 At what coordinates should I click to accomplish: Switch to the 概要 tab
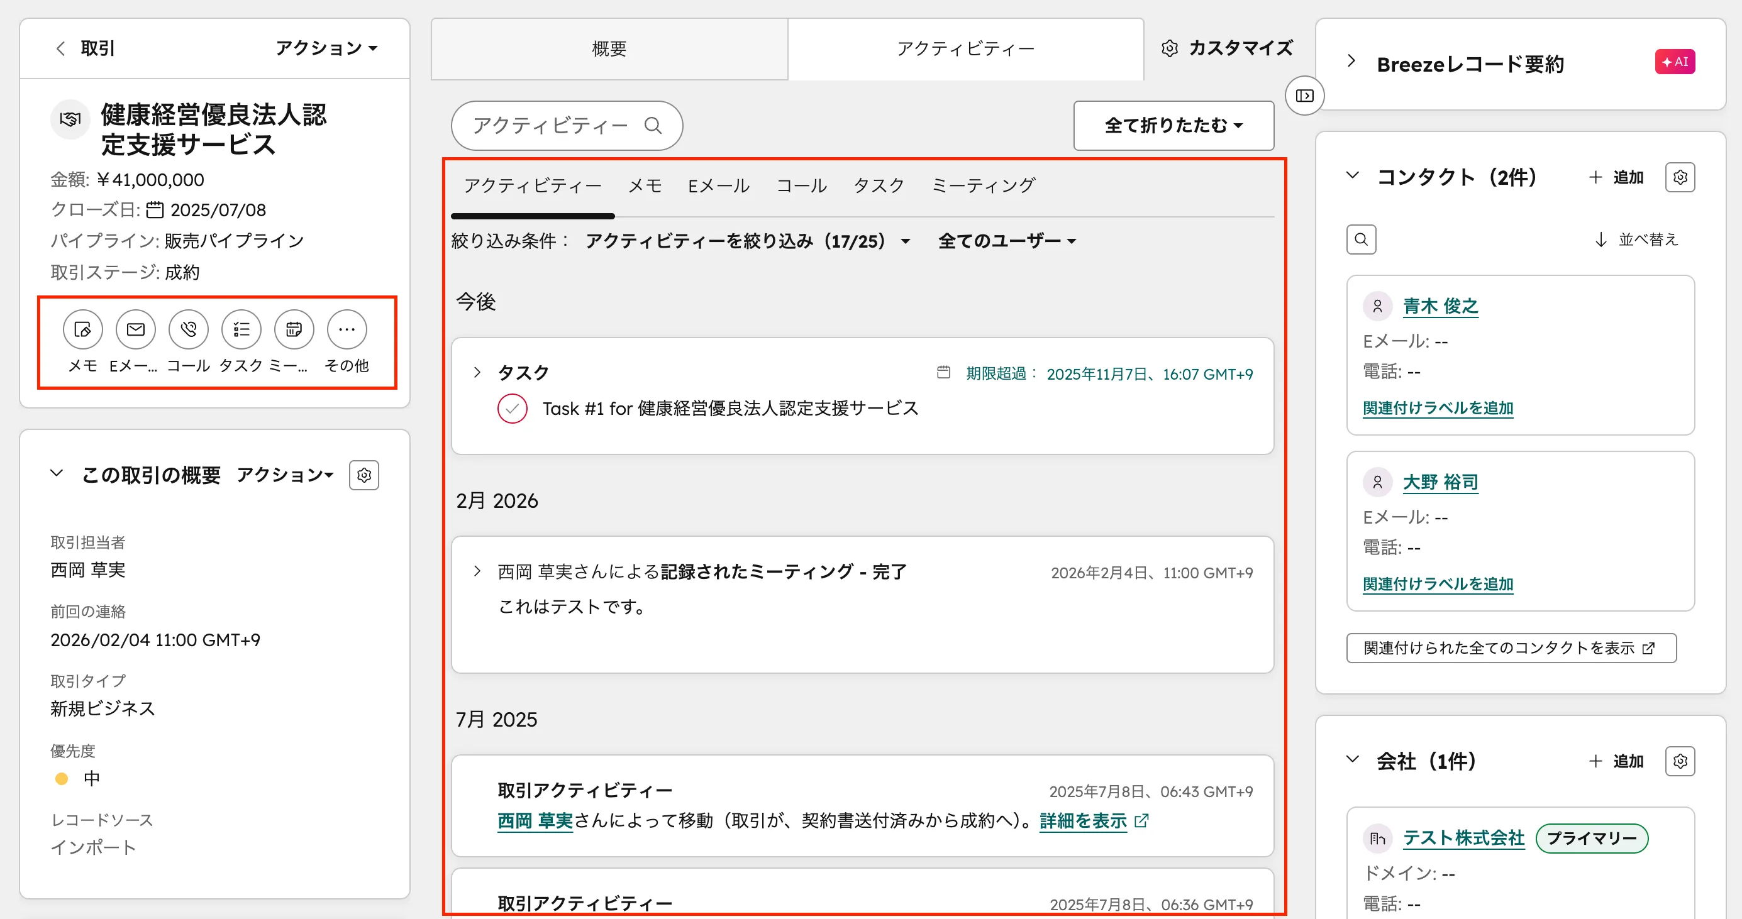pos(608,48)
